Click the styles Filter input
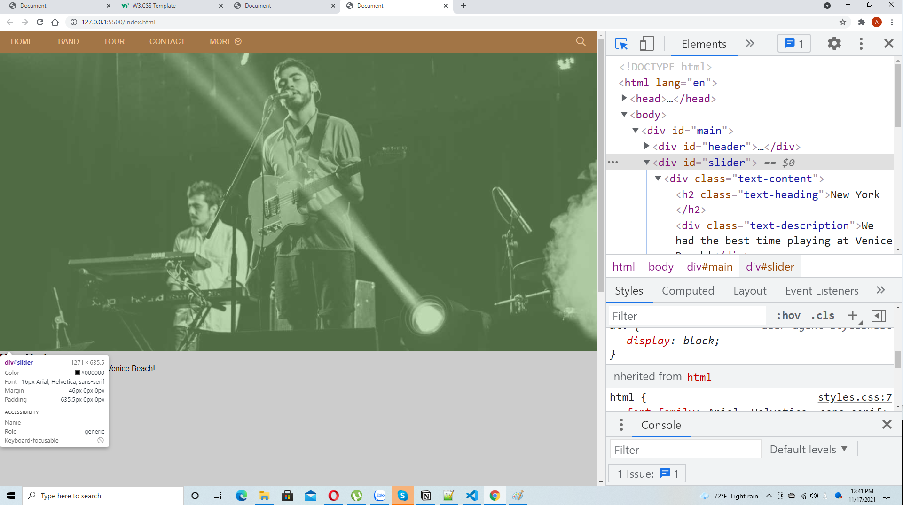Image resolution: width=903 pixels, height=505 pixels. 687,316
